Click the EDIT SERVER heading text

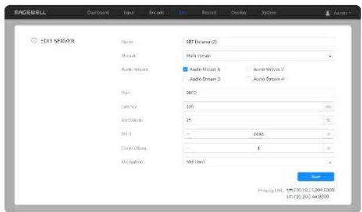point(57,41)
